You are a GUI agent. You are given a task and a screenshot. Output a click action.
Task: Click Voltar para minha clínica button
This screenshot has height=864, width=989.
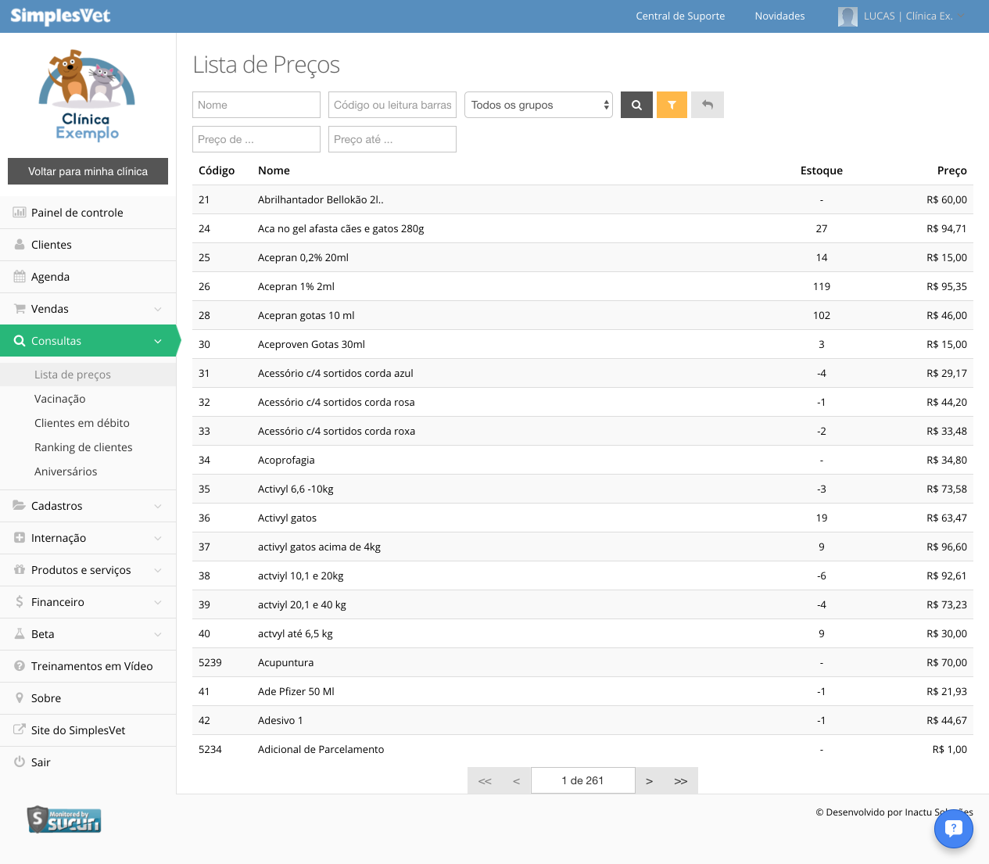click(x=88, y=171)
